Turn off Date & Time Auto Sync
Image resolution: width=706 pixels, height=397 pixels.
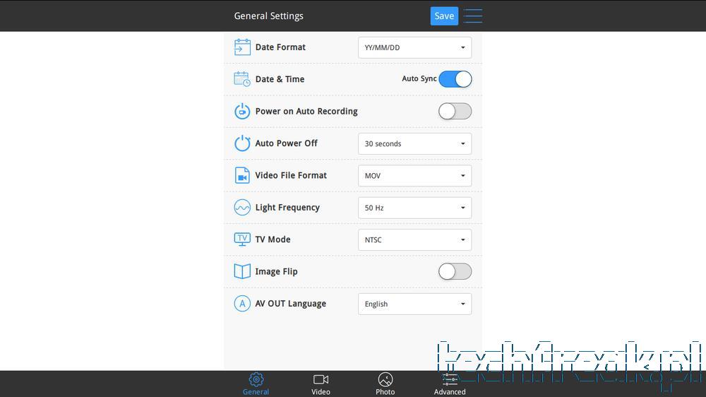455,79
